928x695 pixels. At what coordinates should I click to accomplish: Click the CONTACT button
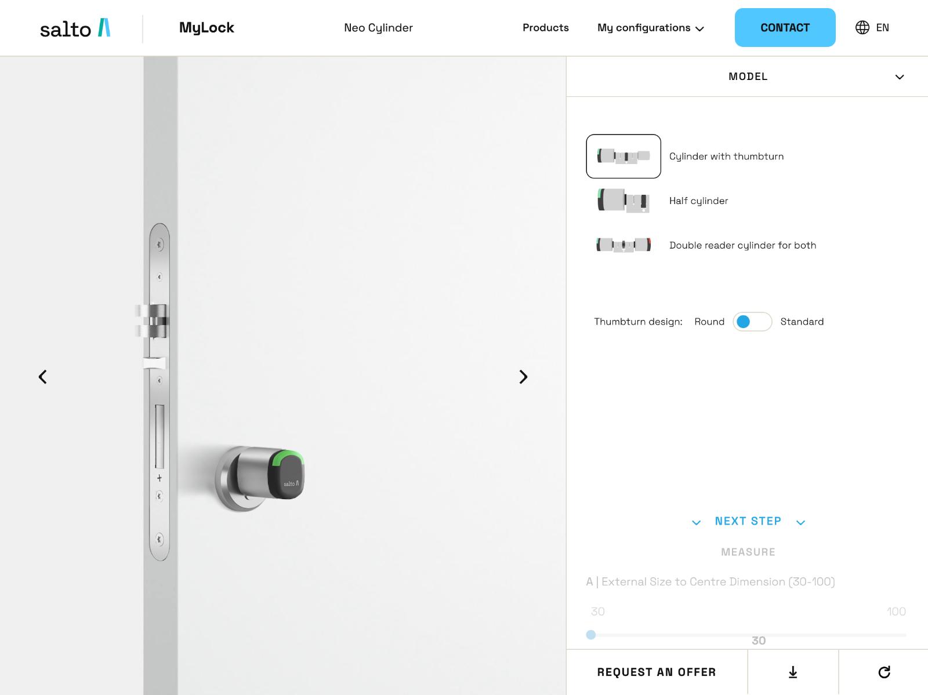coord(785,27)
